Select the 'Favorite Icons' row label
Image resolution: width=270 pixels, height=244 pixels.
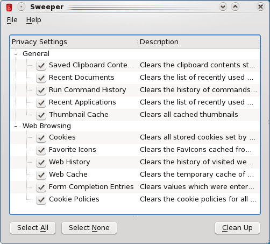73,150
